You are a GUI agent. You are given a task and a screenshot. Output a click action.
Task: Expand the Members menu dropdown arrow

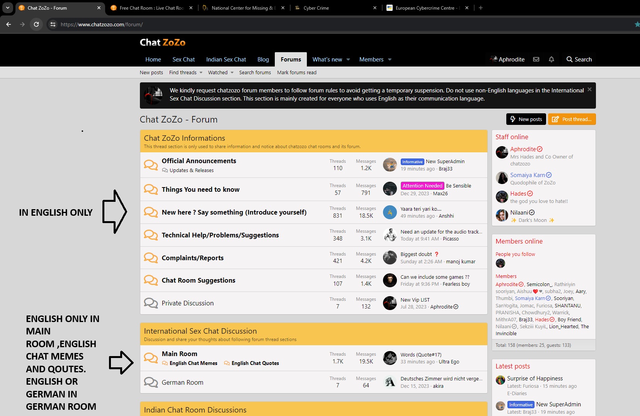click(x=390, y=60)
